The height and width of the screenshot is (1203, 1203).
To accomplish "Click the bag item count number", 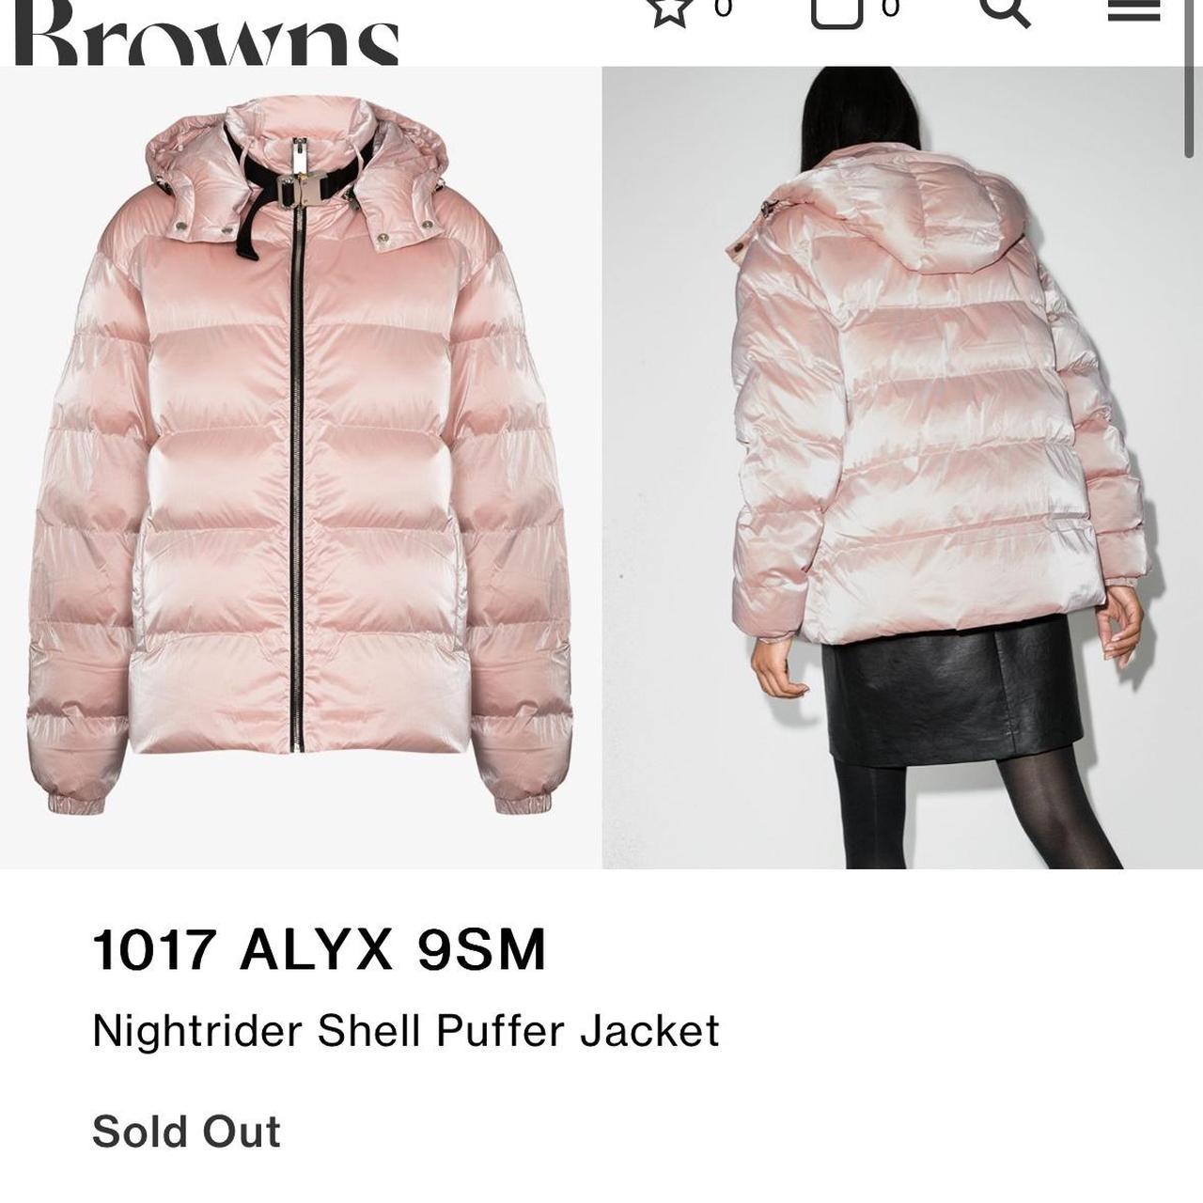I will (x=890, y=8).
